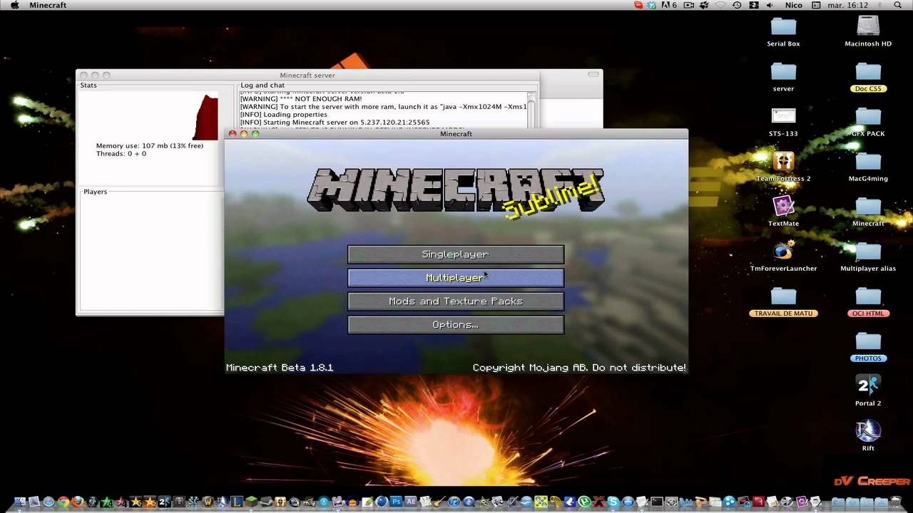This screenshot has width=913, height=513.
Task: Click the Singleplayer button
Action: tap(456, 254)
